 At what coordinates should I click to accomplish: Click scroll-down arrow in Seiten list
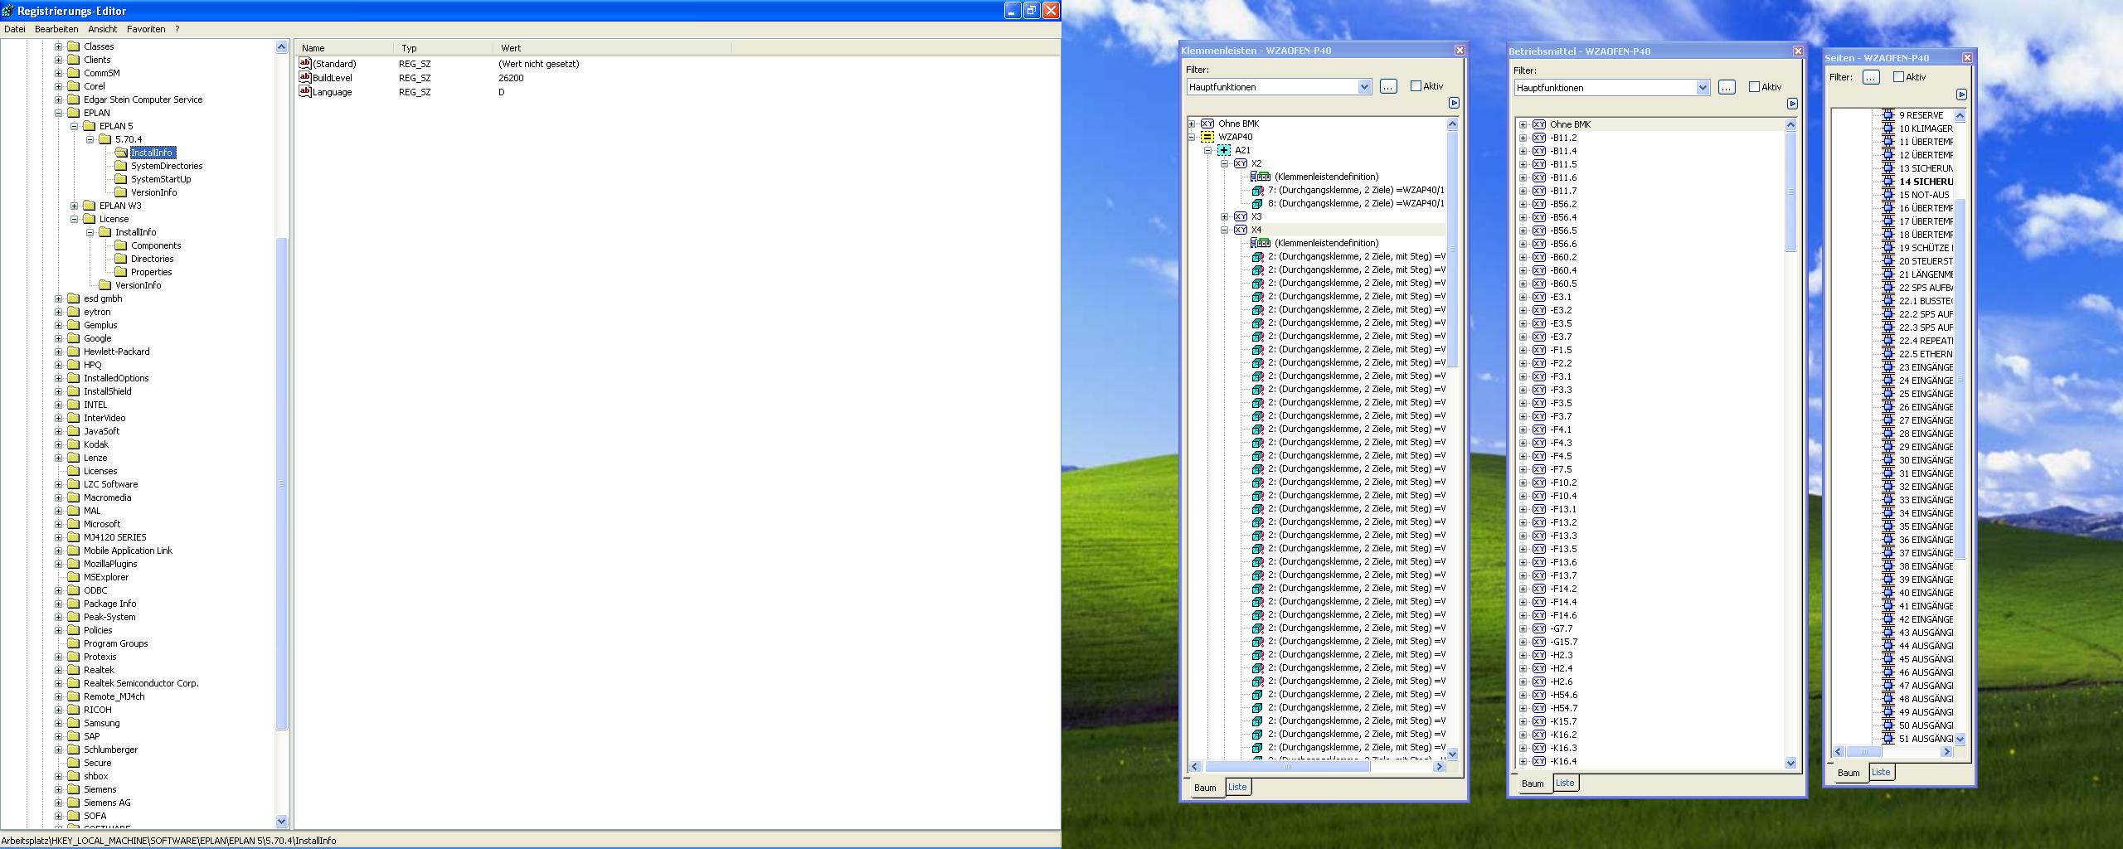(x=1960, y=739)
